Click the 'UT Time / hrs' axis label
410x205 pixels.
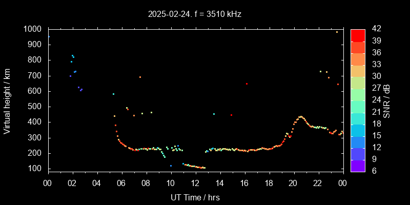[195, 197]
